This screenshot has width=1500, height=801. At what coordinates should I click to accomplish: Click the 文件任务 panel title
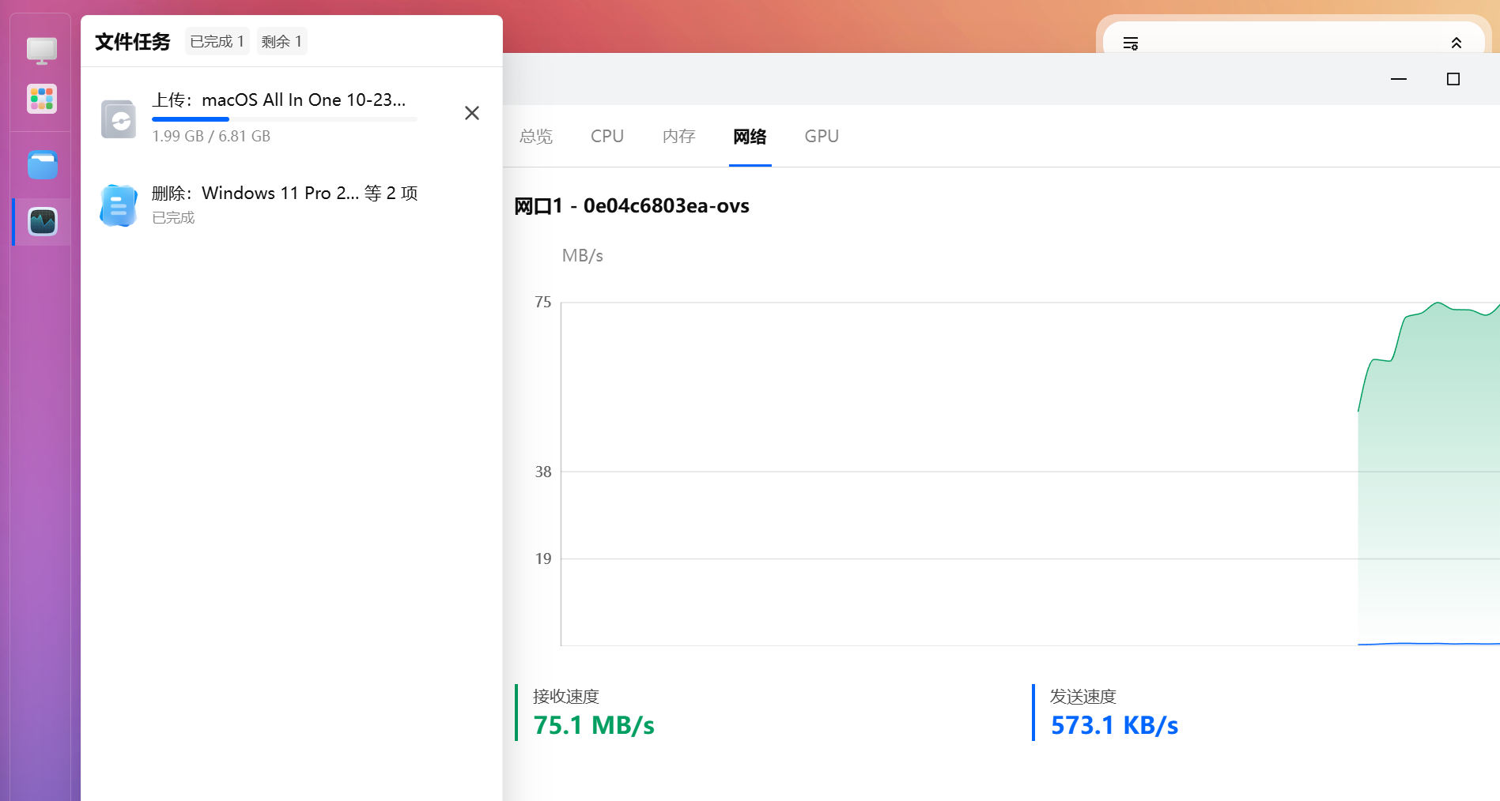tap(133, 42)
